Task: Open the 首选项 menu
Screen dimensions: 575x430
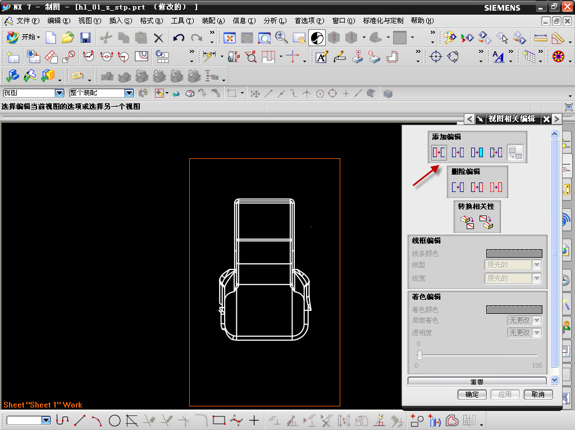Action: point(309,21)
